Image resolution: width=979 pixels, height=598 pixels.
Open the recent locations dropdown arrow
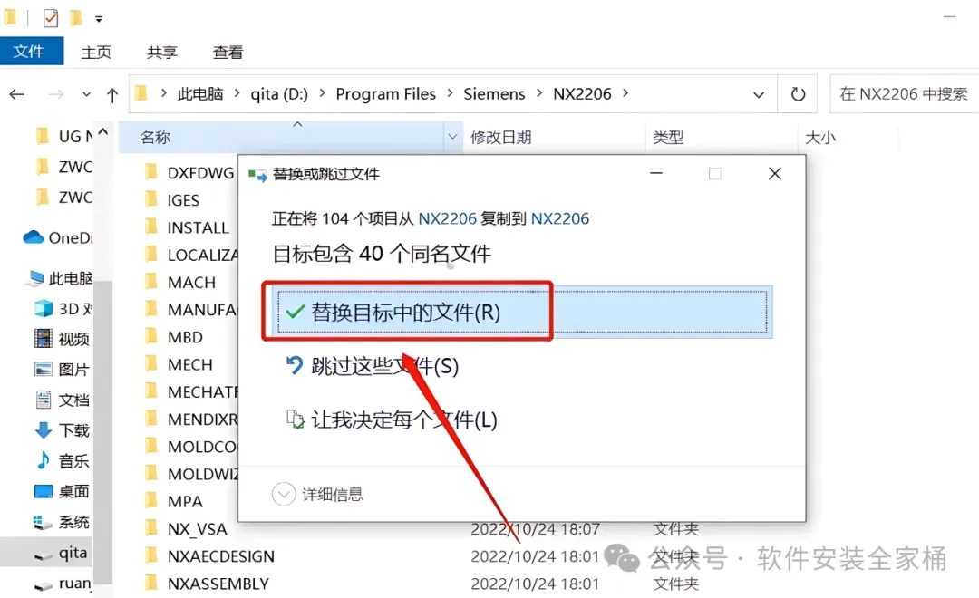pos(86,94)
